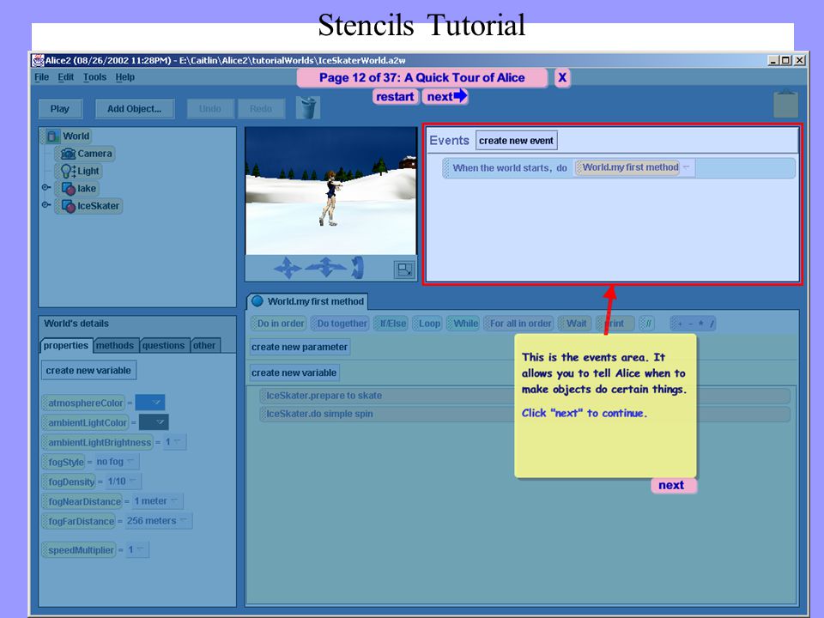The width and height of the screenshot is (824, 618).
Task: Click the camera forward/turn arrows control
Action: coord(326,267)
